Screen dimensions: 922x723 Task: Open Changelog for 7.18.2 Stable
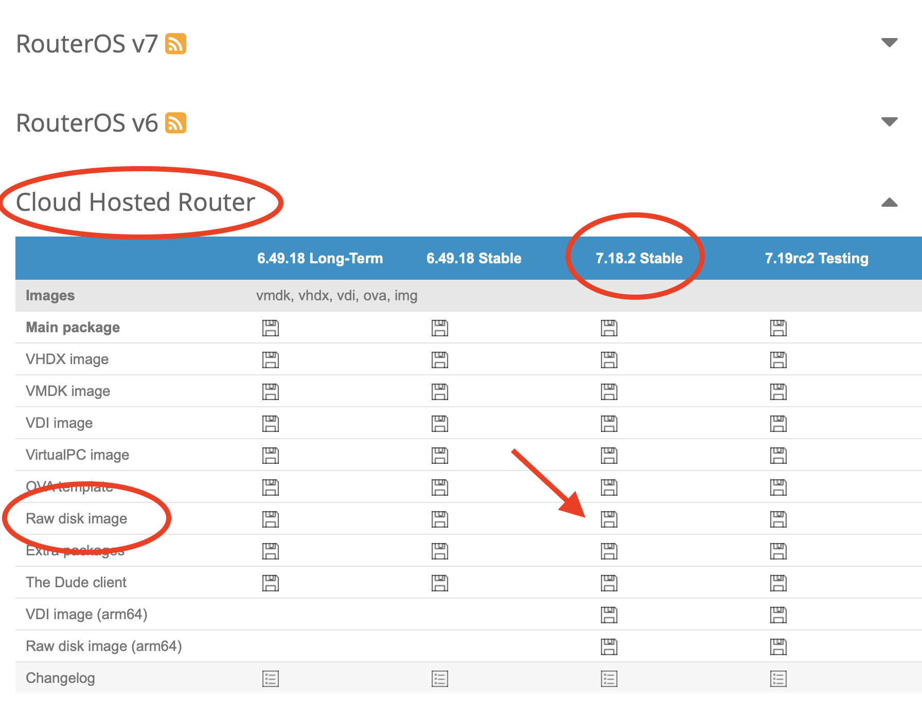(609, 679)
